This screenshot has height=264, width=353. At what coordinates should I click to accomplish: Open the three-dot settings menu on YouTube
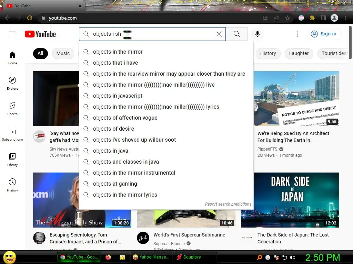(x=297, y=34)
